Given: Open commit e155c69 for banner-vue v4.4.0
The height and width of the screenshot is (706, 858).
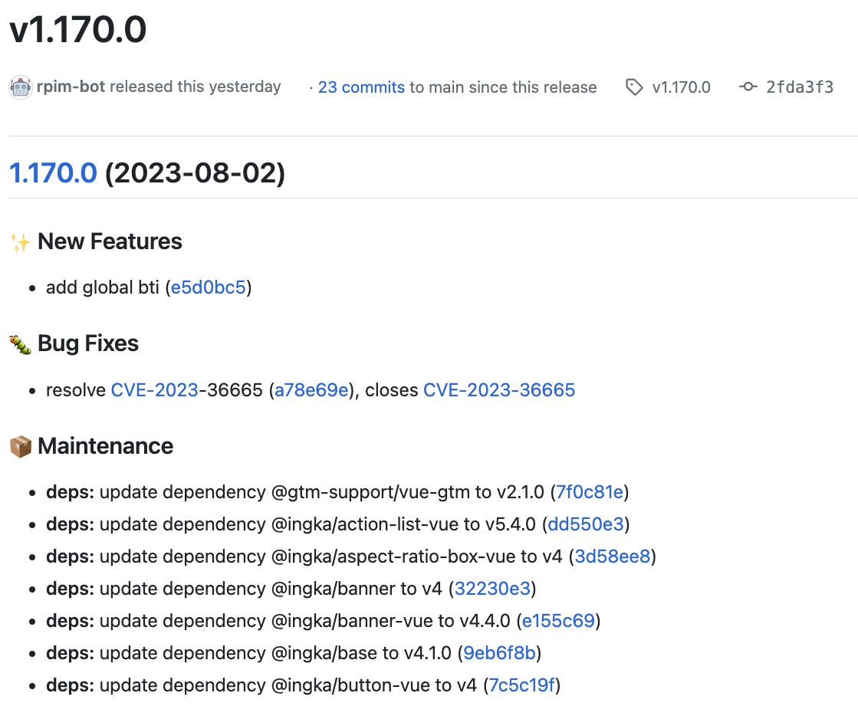Looking at the screenshot, I should click(558, 621).
